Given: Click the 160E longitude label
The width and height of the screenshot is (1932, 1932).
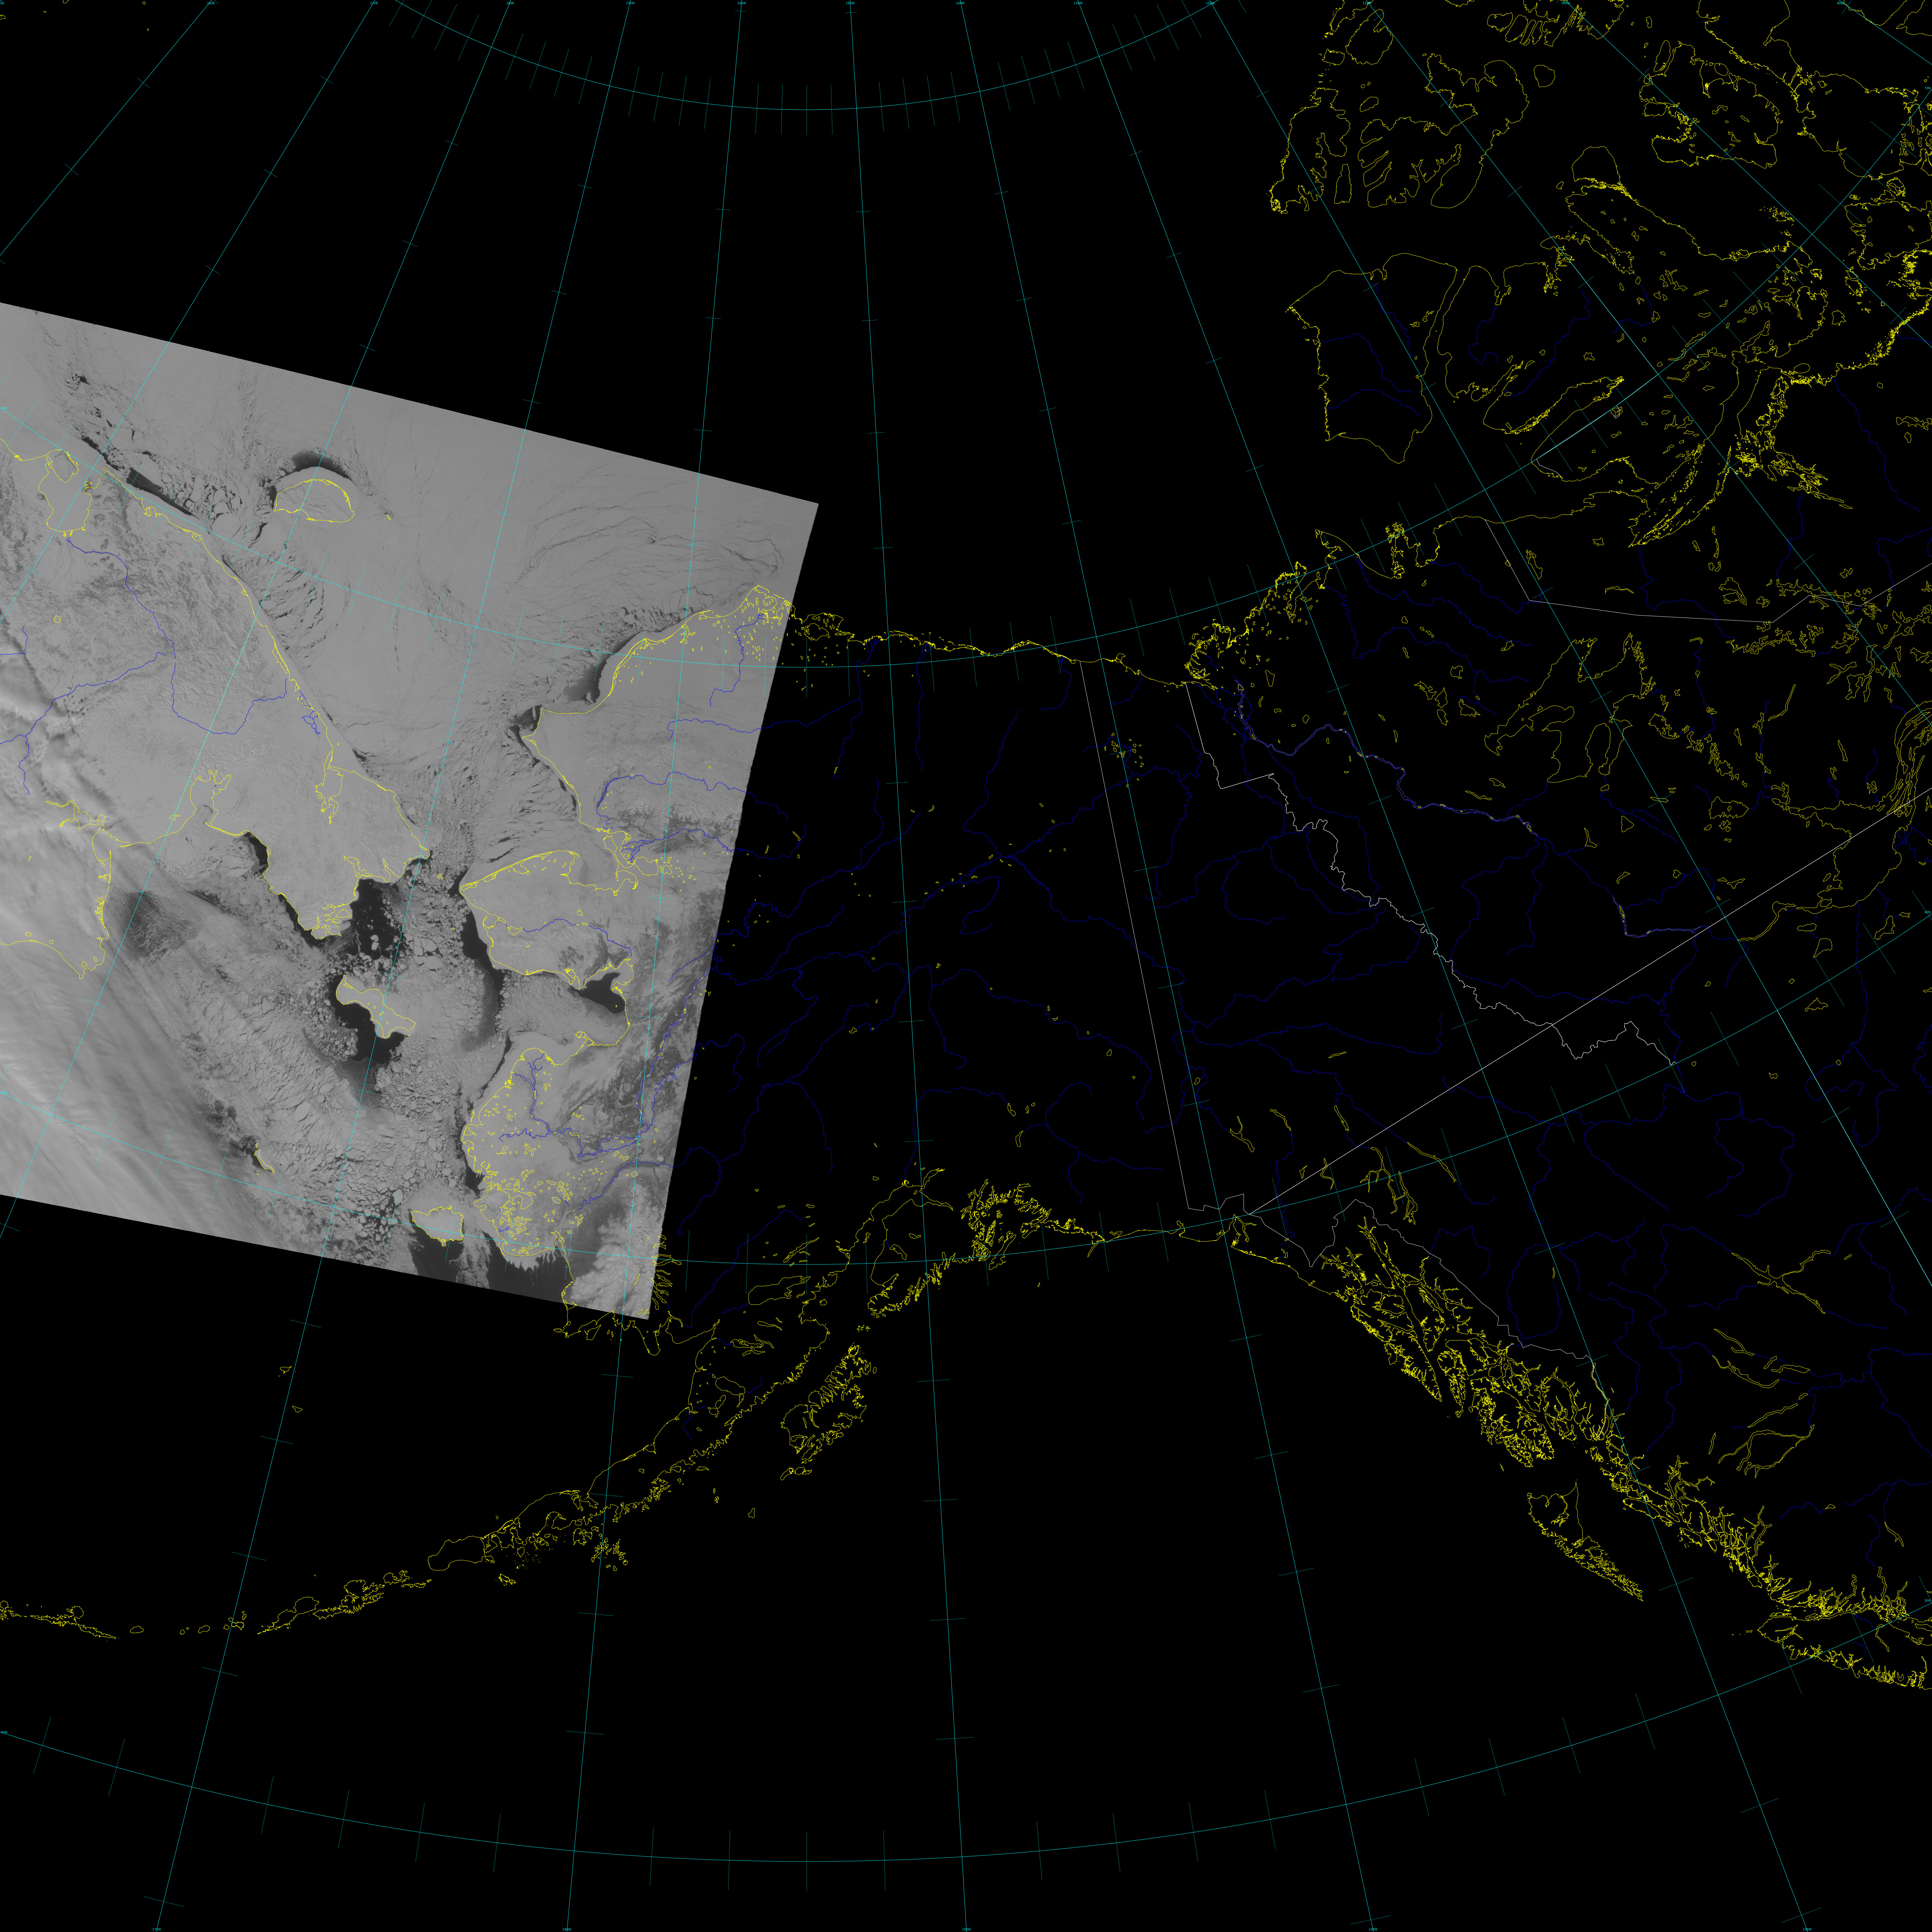Looking at the screenshot, I should (x=211, y=3).
